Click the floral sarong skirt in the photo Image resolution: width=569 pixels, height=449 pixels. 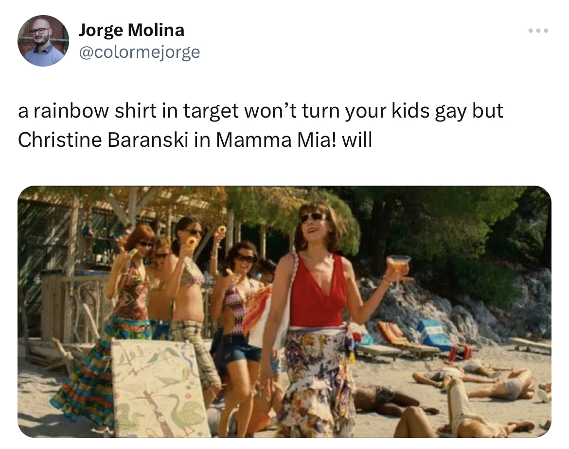316,381
